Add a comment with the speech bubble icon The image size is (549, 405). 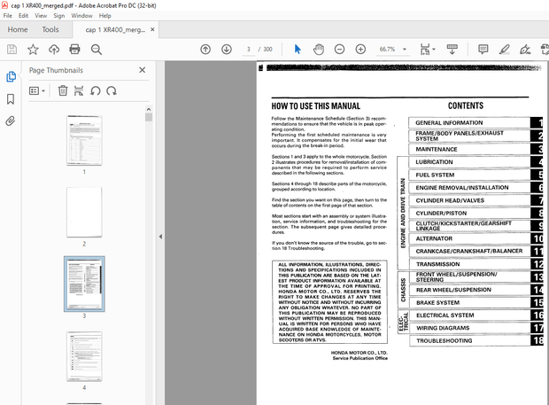[x=483, y=50]
